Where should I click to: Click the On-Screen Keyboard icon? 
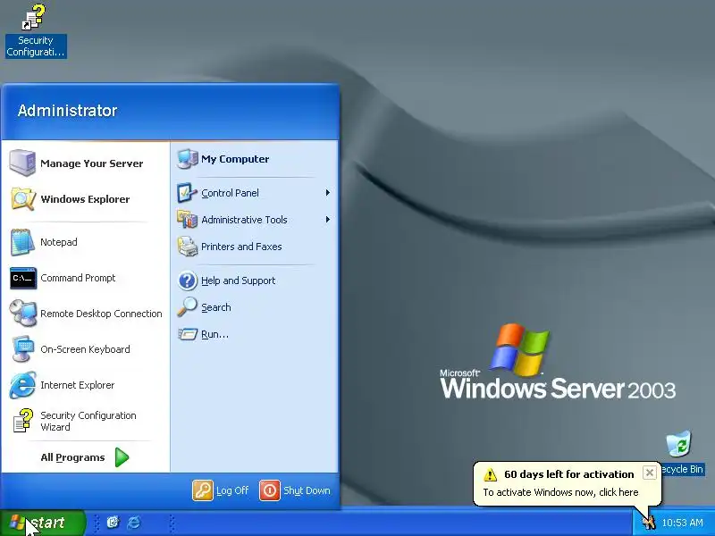click(x=23, y=349)
